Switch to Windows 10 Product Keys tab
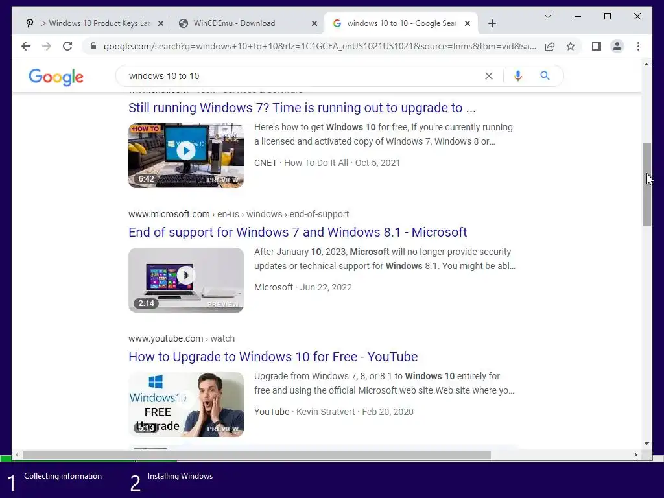Screen dimensions: 664x498 (95, 23)
